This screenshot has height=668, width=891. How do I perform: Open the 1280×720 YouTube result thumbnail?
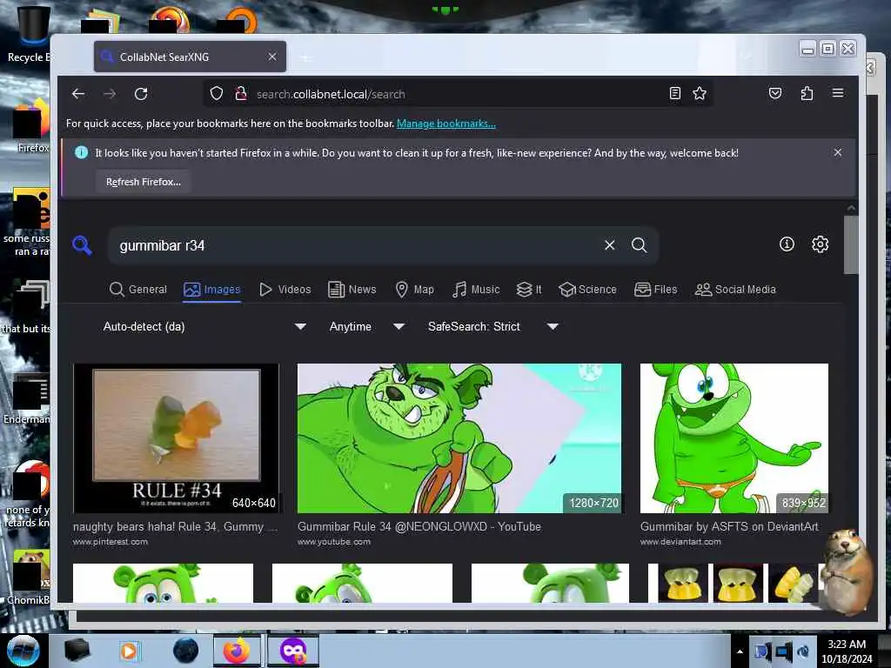(x=459, y=438)
